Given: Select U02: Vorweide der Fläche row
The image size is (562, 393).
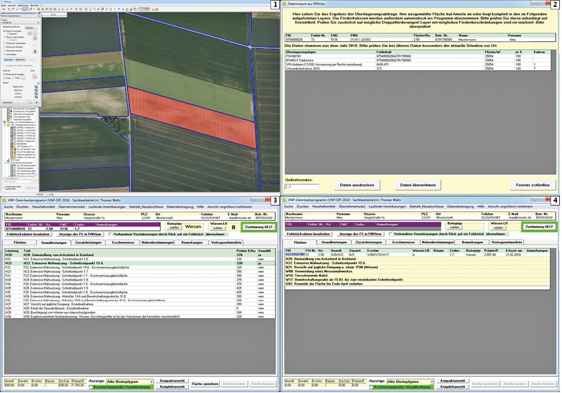Looking at the screenshot, I should (x=417, y=284).
